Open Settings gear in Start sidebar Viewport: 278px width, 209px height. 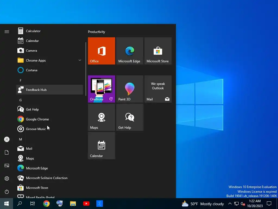7,179
